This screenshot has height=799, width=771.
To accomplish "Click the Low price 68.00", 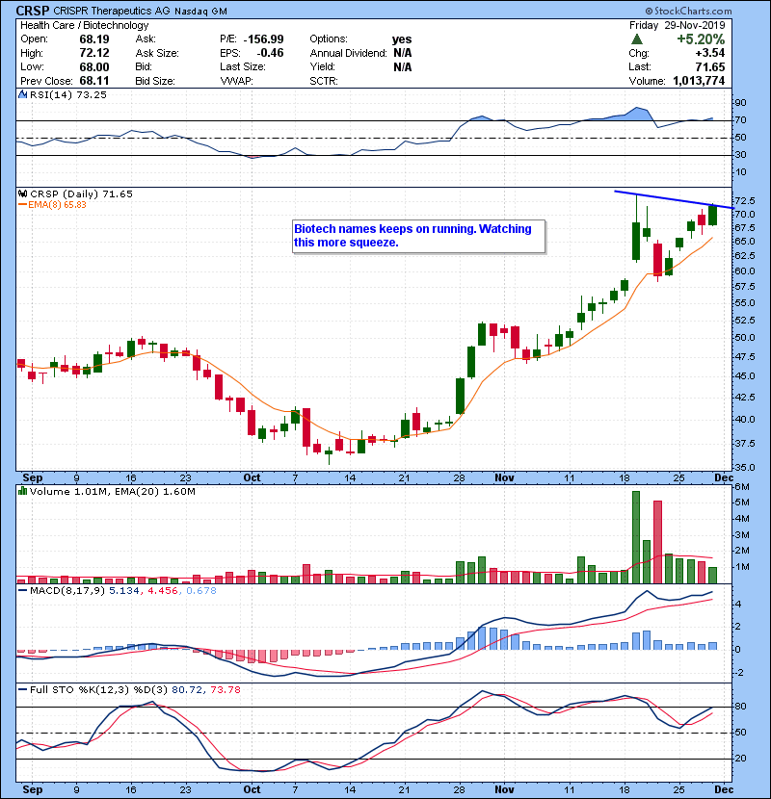I will [x=94, y=66].
